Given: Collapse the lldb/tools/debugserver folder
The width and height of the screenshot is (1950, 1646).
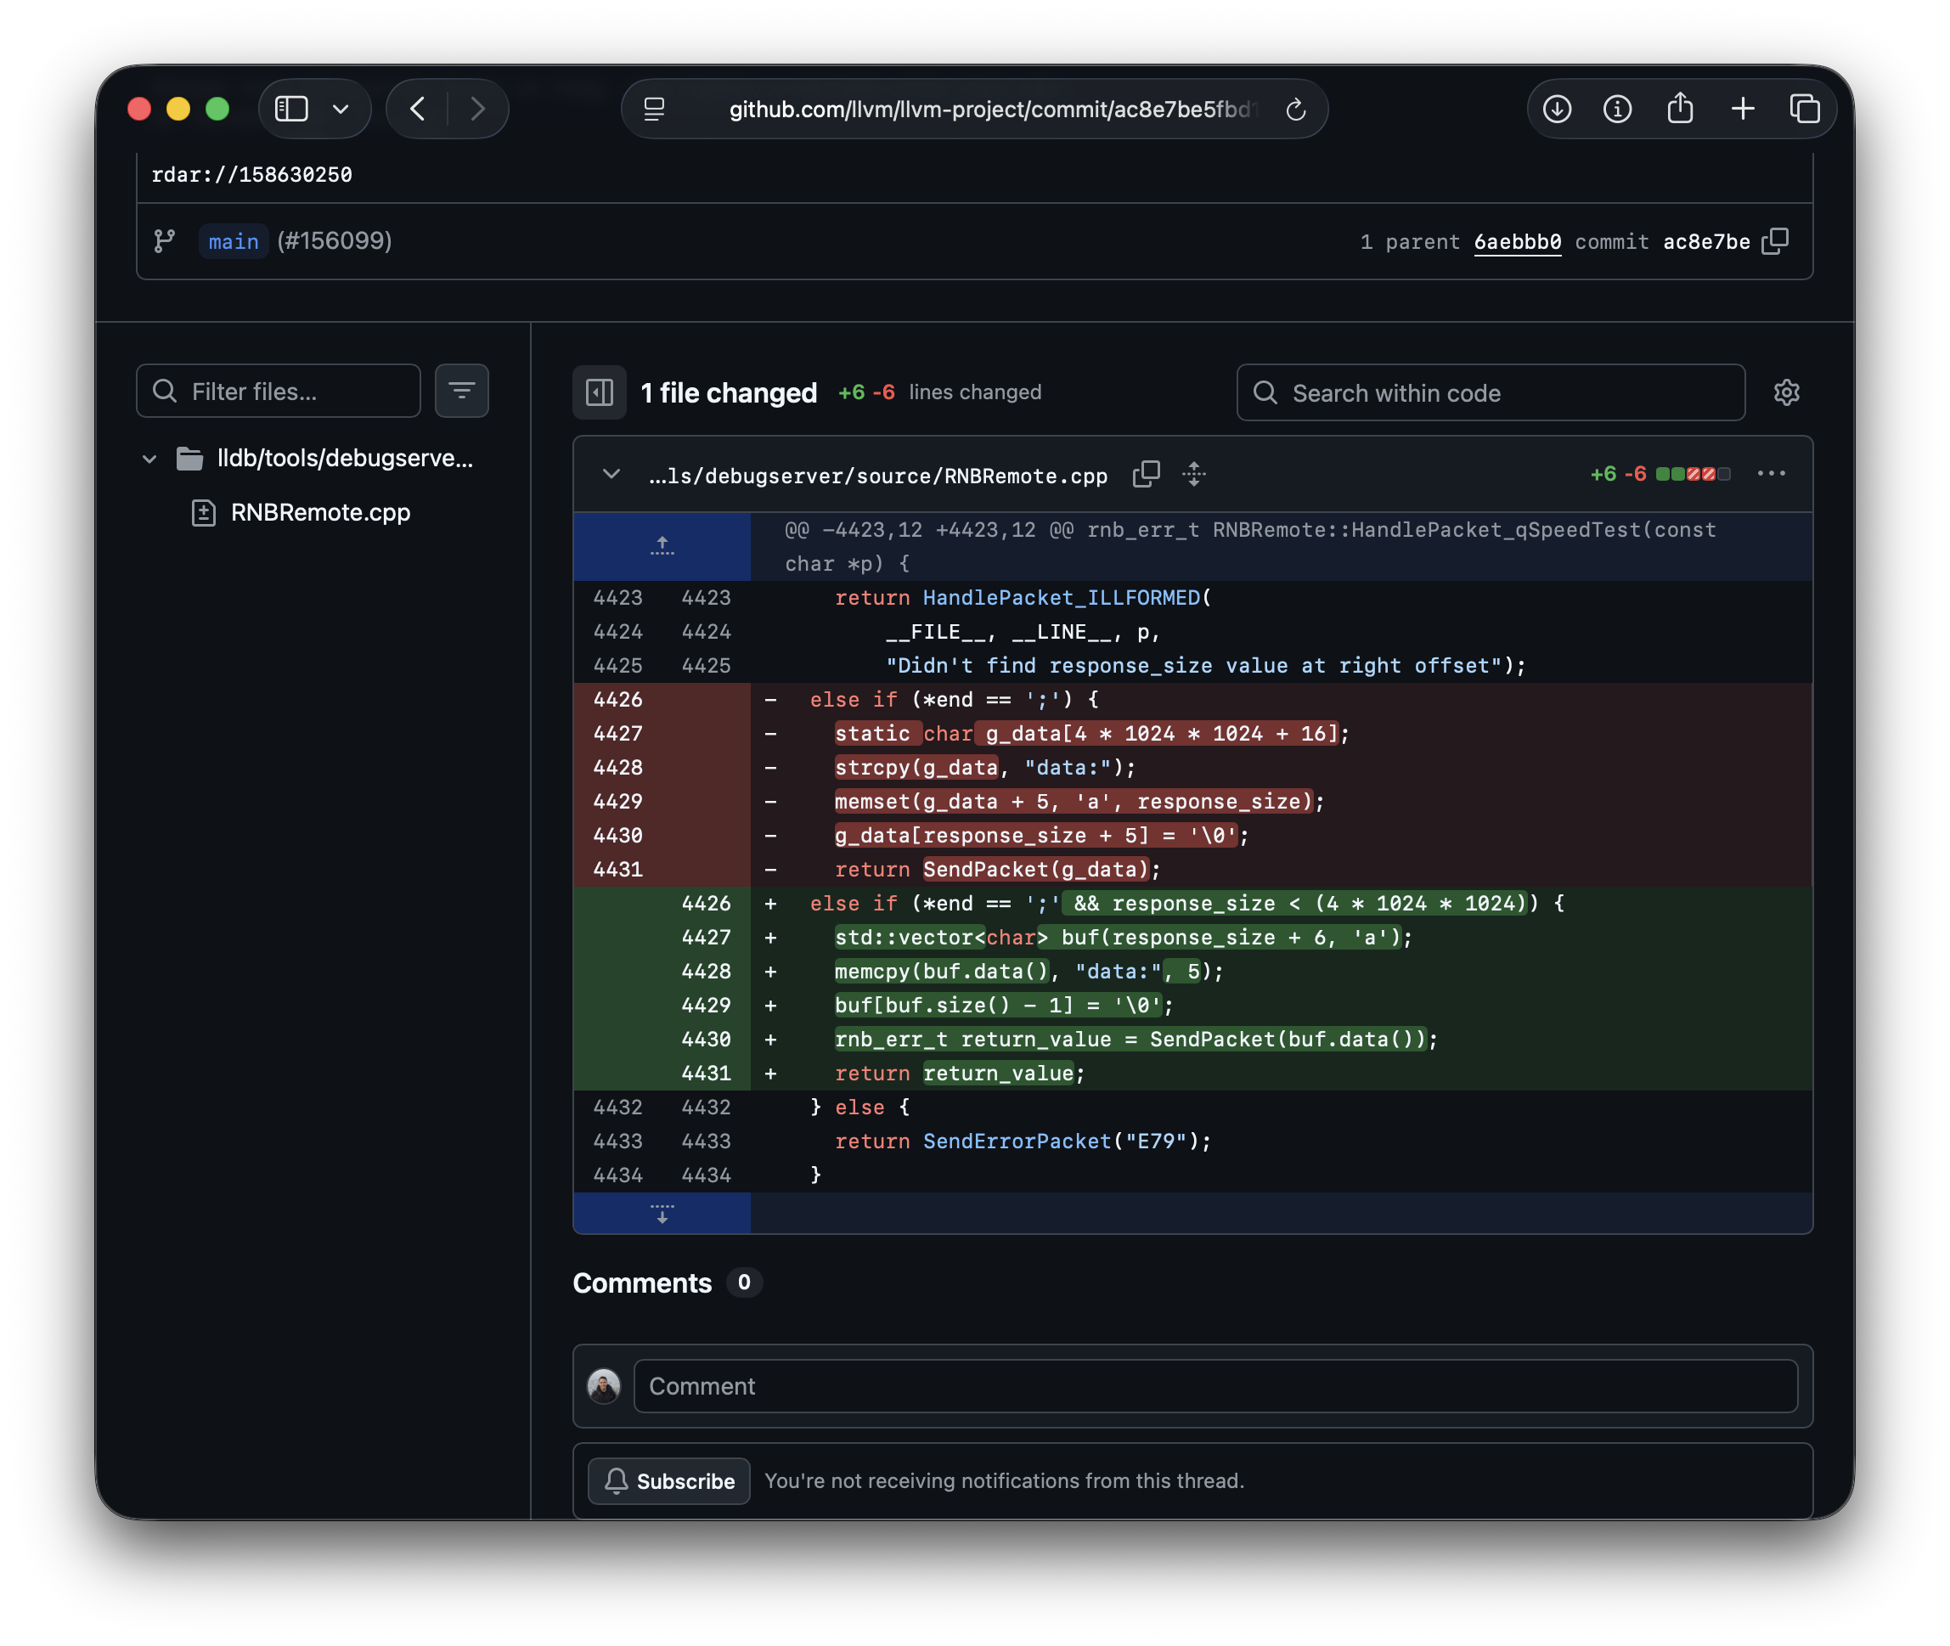Looking at the screenshot, I should pos(149,459).
